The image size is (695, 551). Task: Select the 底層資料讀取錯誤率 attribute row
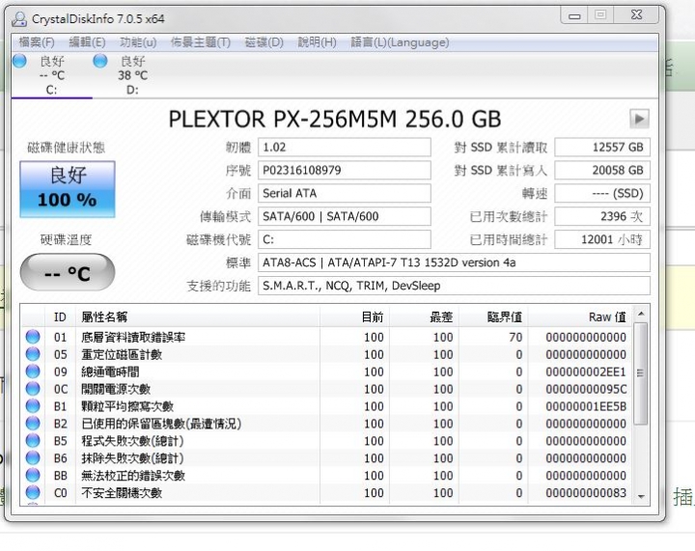[x=327, y=337]
